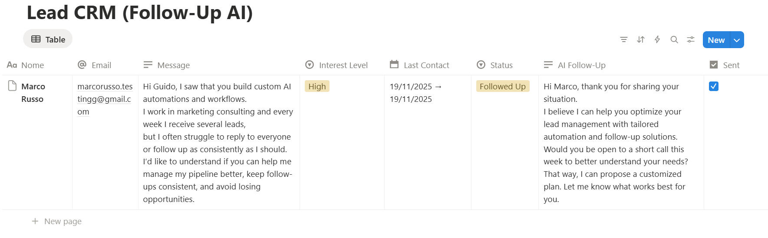Viewport: 768px width, 238px height.
Task: Open the Interest Level column header menu
Action: tap(337, 65)
